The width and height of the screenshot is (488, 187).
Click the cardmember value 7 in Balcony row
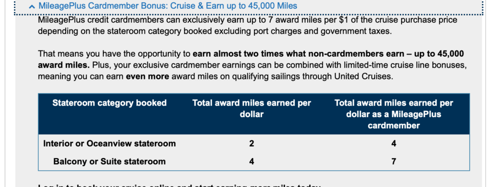(394, 161)
